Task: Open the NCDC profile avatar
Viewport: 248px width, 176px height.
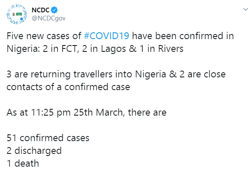Action: click(17, 14)
